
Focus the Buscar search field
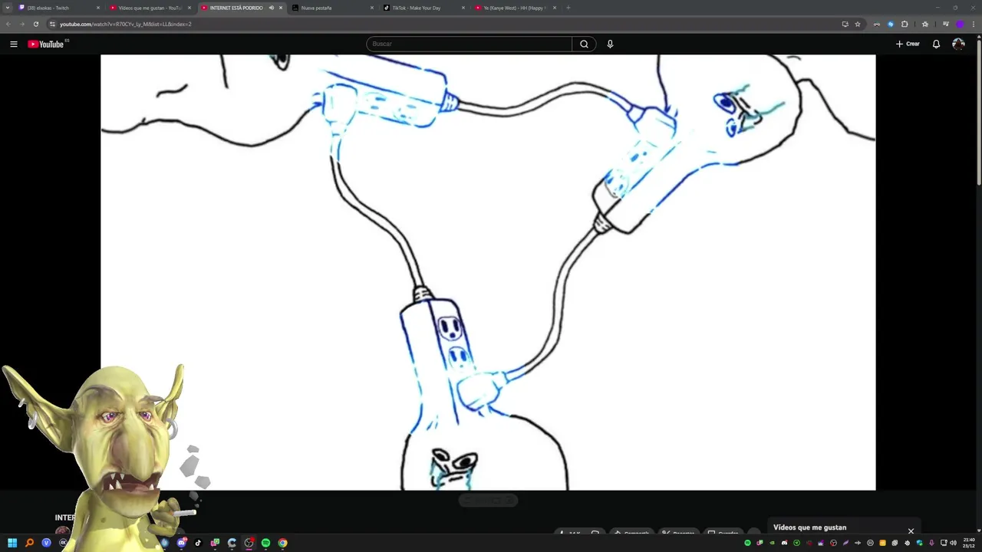point(469,44)
